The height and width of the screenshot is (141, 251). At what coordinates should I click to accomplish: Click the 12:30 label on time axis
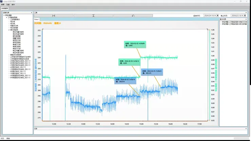click(x=69, y=124)
